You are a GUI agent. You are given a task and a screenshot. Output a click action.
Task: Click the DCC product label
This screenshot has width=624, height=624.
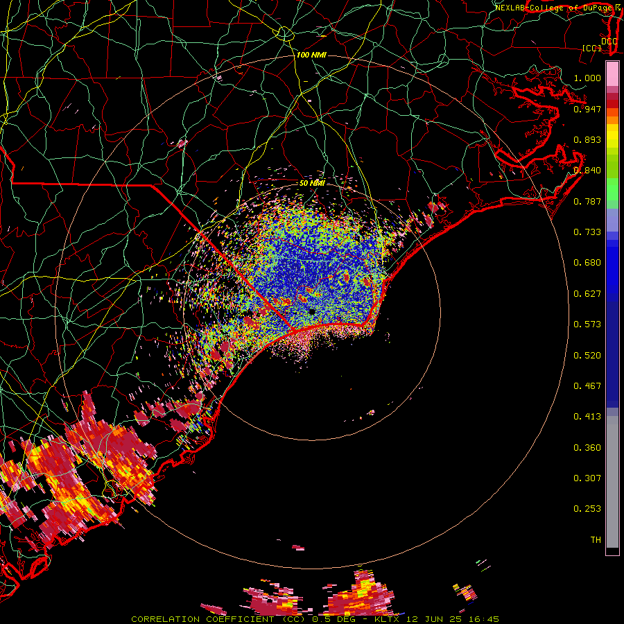coord(609,41)
